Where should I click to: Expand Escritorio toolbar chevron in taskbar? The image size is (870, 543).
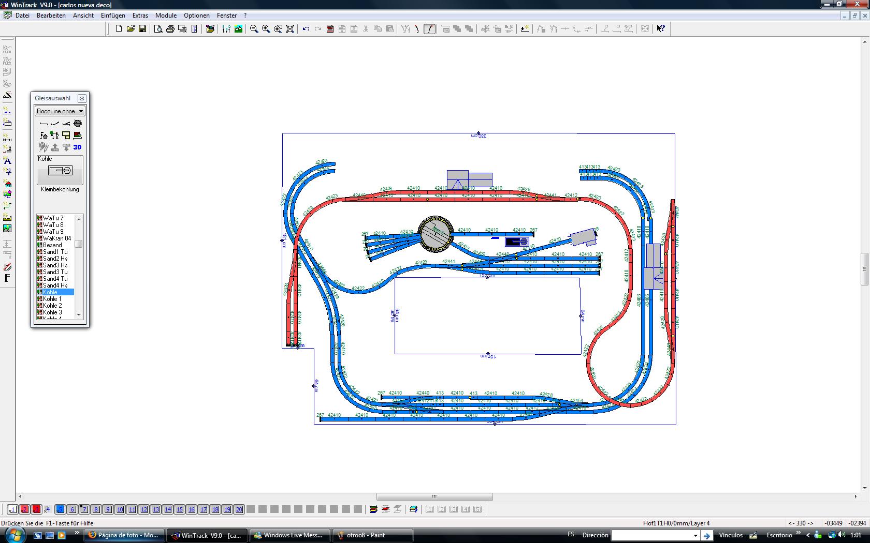798,533
